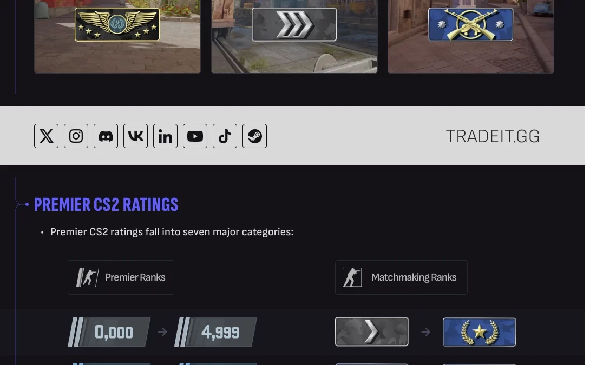
Task: Click the YouTube channel icon
Action: pyautogui.click(x=195, y=136)
